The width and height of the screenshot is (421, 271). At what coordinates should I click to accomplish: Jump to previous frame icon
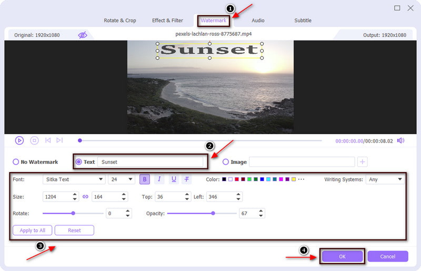coord(48,140)
